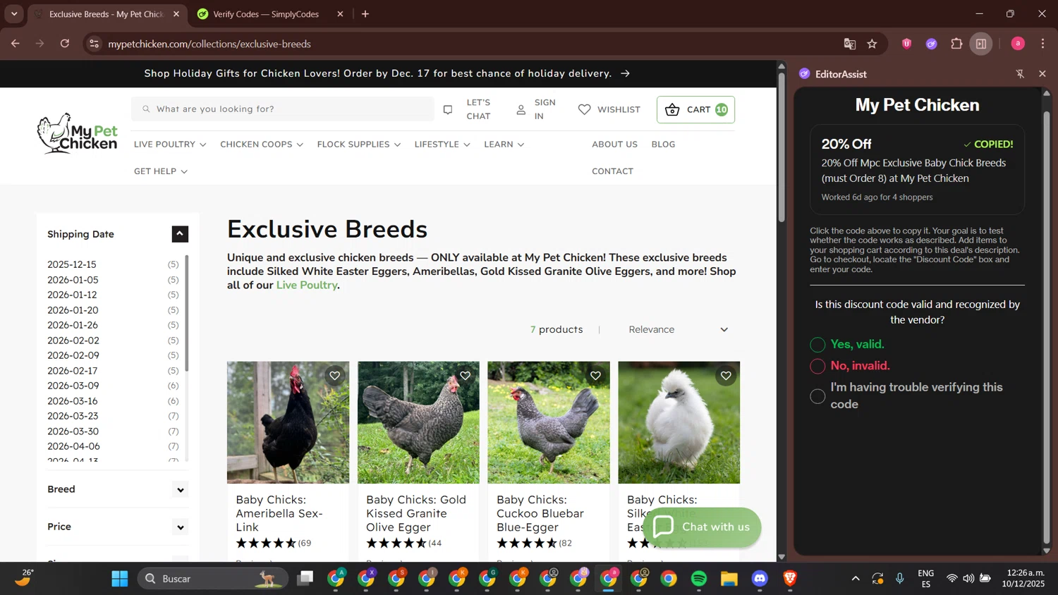Pin the EditorAssist panel

[1020, 73]
